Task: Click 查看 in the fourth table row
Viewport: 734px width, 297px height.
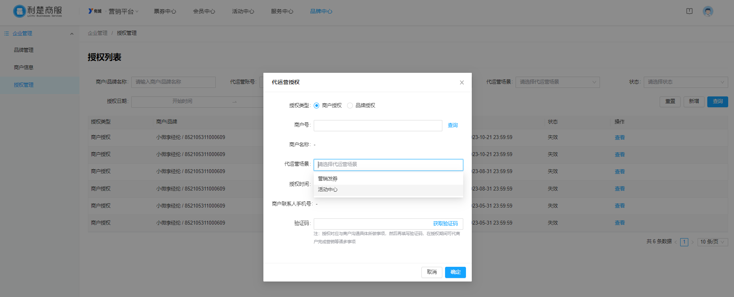Action: coord(620,189)
